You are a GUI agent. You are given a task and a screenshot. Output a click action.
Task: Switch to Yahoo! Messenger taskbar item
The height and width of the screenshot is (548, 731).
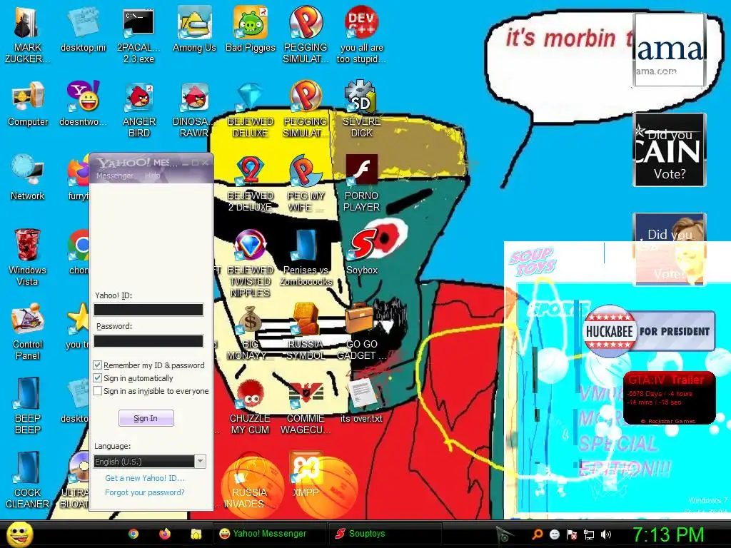pyautogui.click(x=269, y=534)
